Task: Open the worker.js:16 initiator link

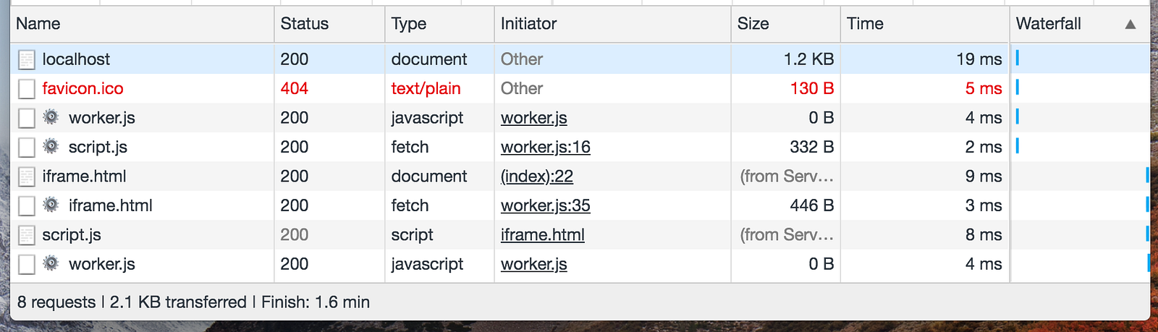Action: [545, 147]
